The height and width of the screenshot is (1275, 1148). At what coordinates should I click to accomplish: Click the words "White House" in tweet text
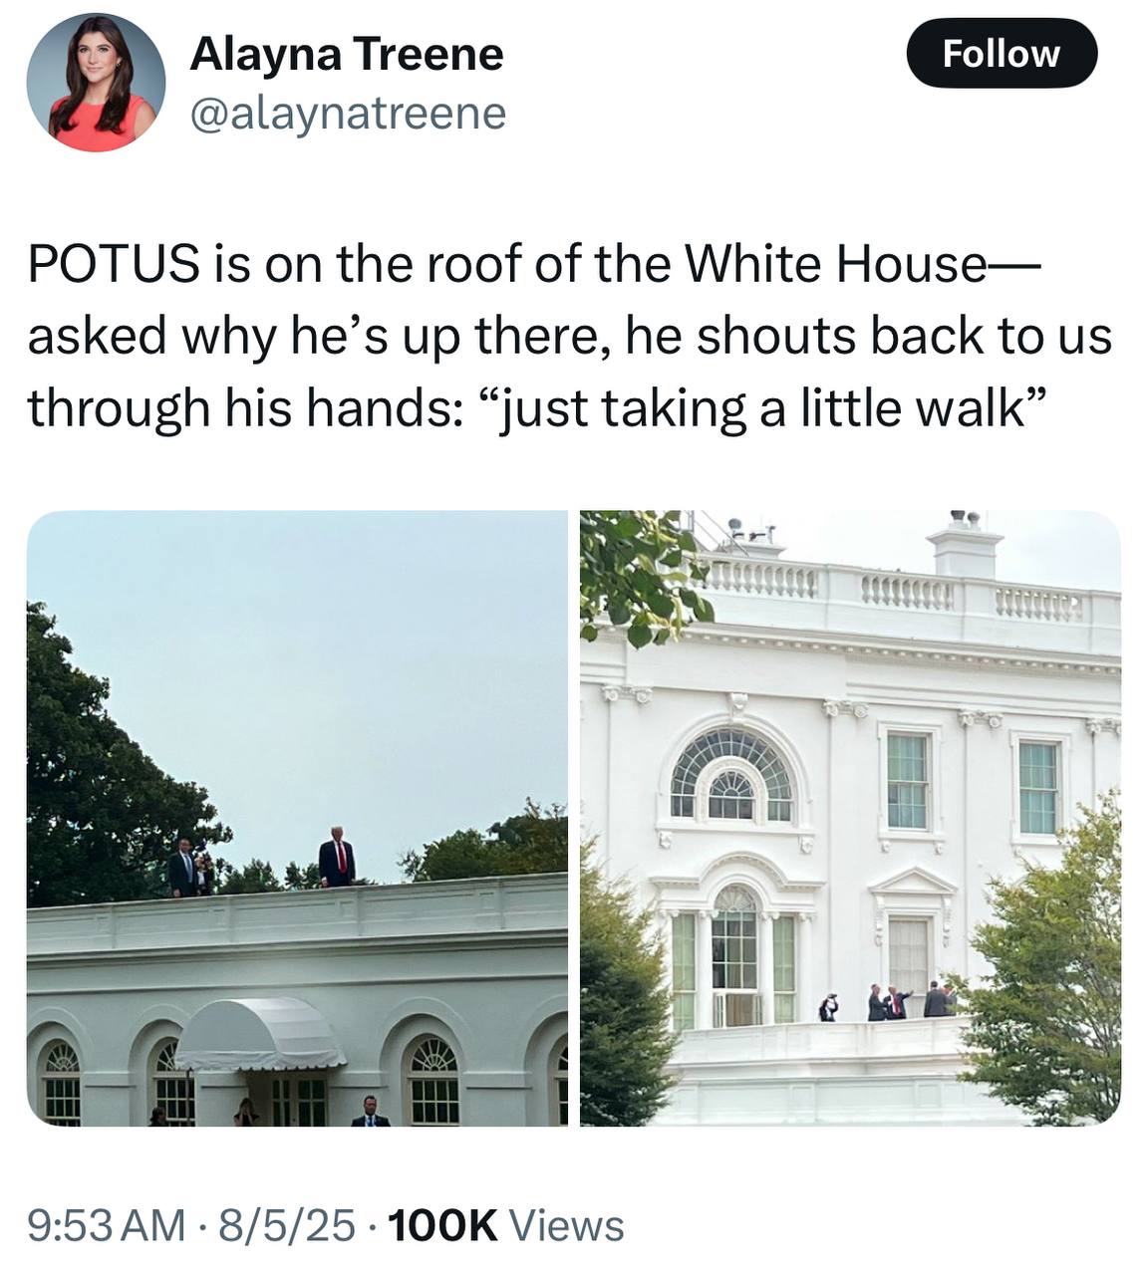834,263
